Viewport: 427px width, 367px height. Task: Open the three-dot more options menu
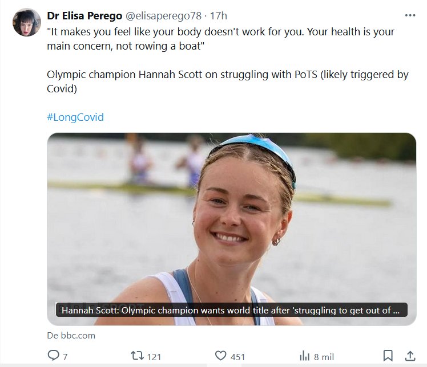410,15
